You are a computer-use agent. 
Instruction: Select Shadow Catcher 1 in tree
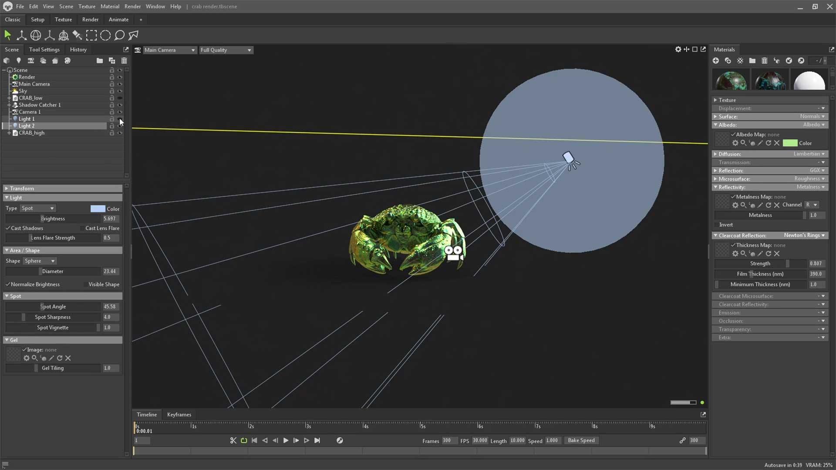tap(40, 105)
